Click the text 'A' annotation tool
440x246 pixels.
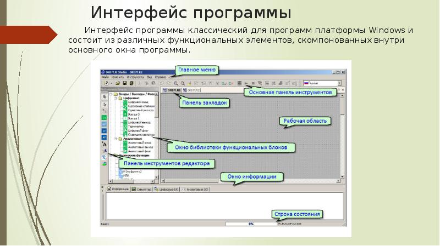pyautogui.click(x=104, y=144)
